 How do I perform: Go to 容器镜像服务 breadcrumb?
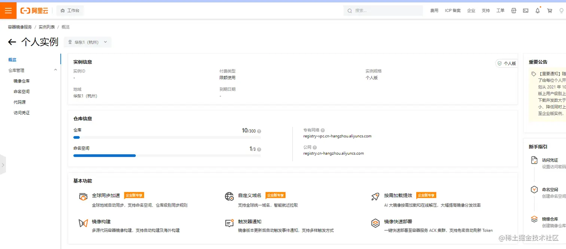click(x=20, y=27)
